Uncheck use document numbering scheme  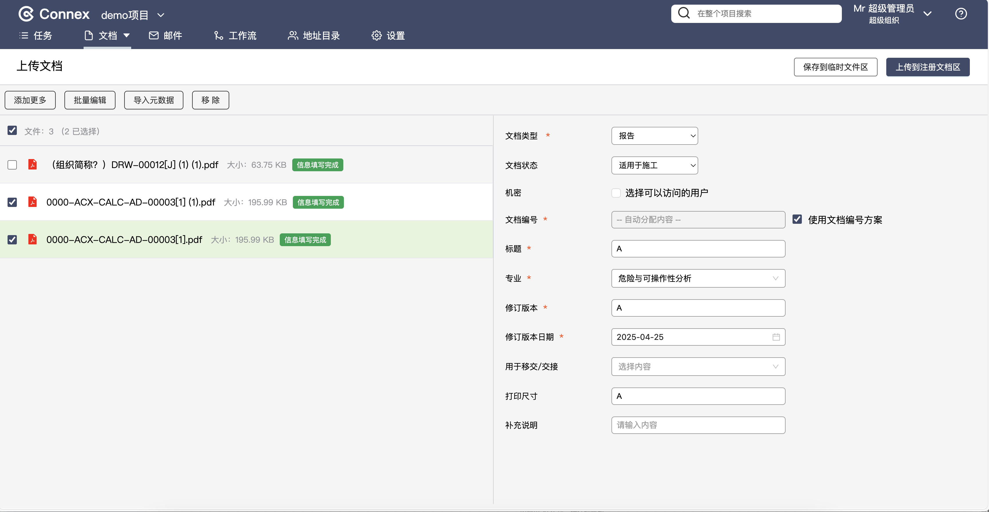pyautogui.click(x=797, y=219)
